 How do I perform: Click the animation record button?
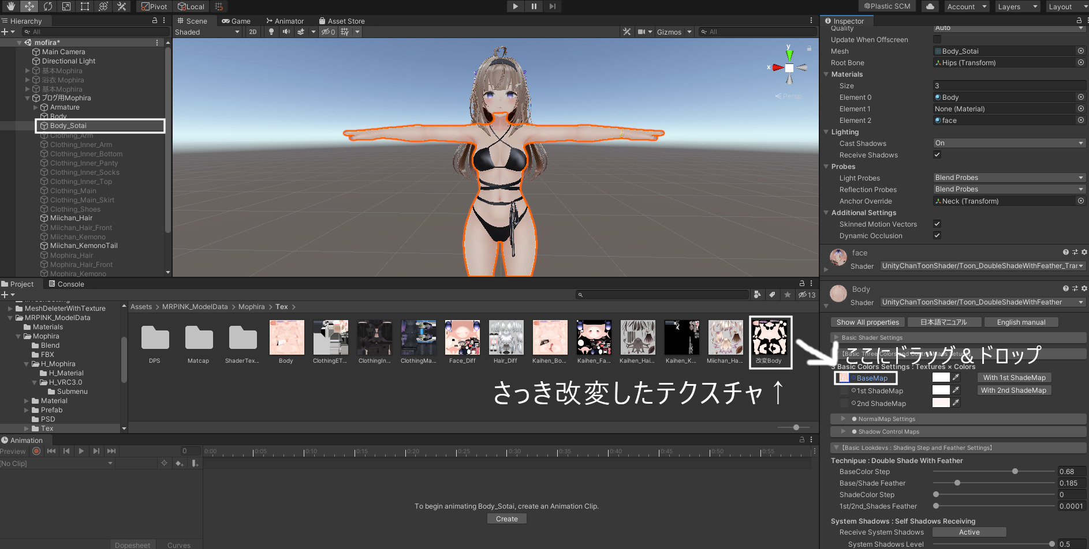36,451
